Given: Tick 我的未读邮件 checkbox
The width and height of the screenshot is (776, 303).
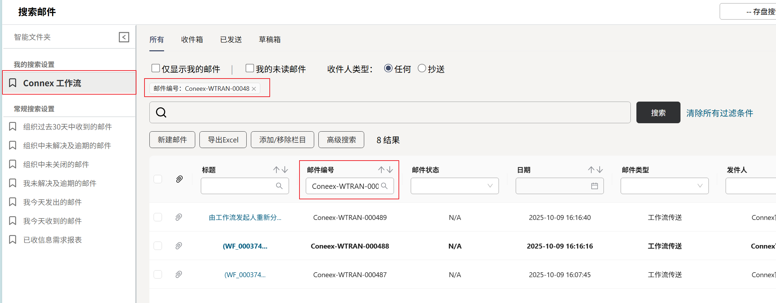Looking at the screenshot, I should pos(250,68).
